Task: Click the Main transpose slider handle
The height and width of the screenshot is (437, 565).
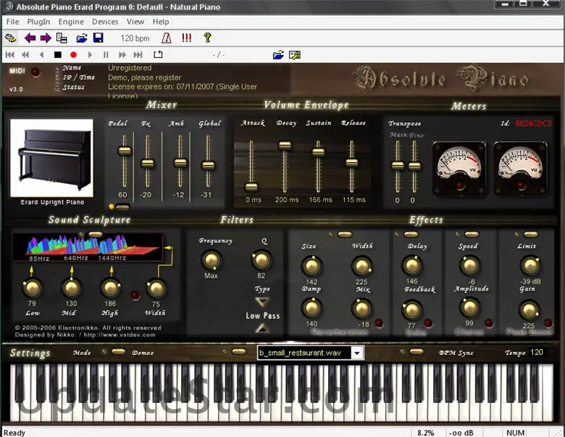Action: (x=398, y=165)
